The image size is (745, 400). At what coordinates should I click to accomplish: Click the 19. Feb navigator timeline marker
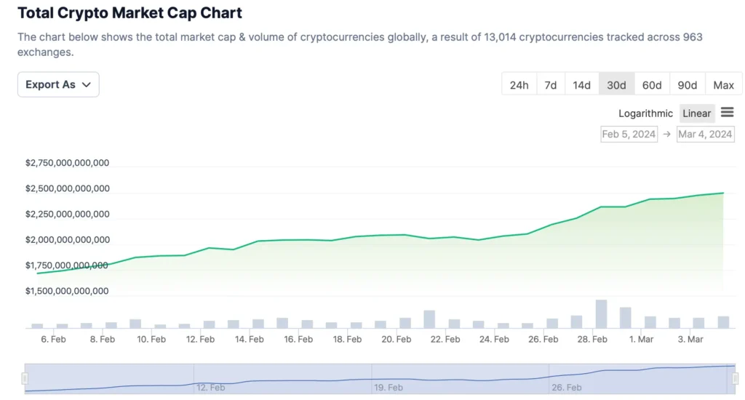click(x=389, y=388)
